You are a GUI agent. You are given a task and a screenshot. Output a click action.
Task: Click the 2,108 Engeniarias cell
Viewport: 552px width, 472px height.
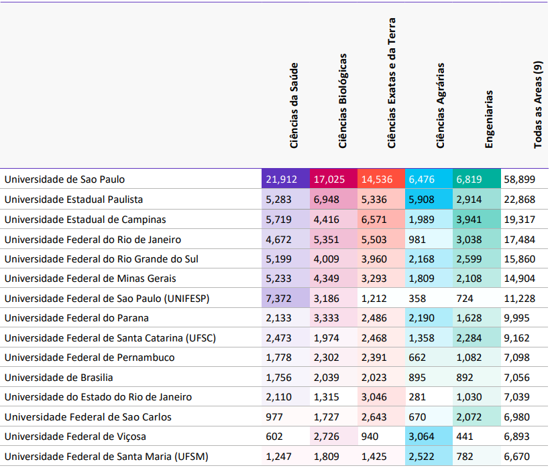[x=477, y=279]
